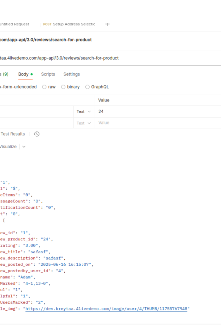Viewport: 221px width, 332px height.
Task: Open Text type dropdown in empty row
Action: [x=84, y=123]
